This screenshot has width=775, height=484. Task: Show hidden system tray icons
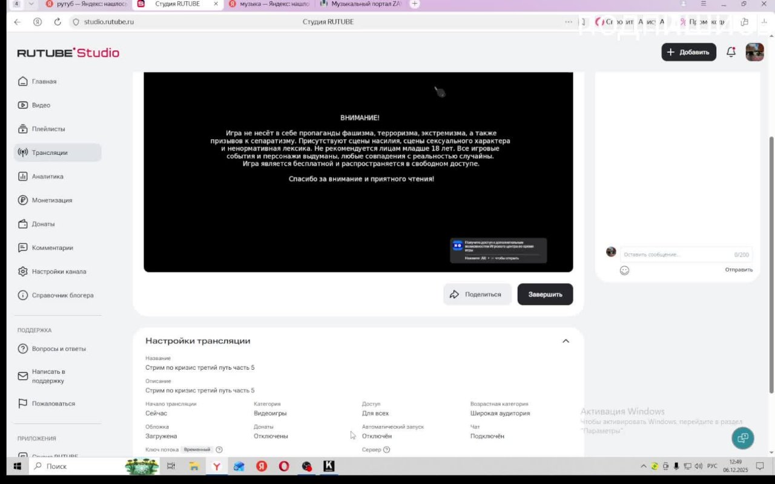click(x=643, y=466)
